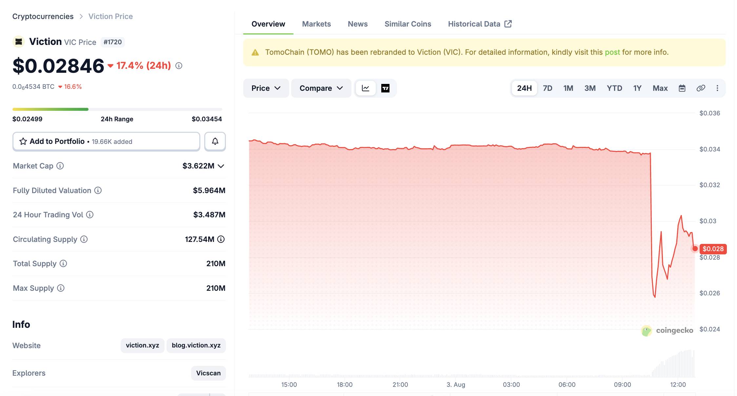Screen dimensions: 737x396
Task: Select the YTD chart timeframe
Action: tap(614, 88)
